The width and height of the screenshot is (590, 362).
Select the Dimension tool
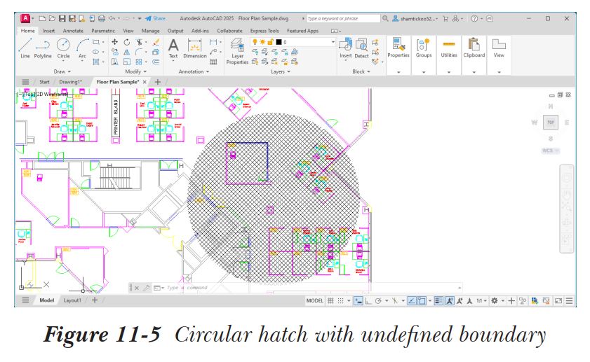194,48
